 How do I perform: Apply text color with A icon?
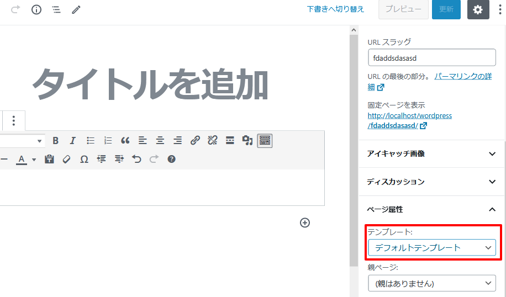[22, 160]
